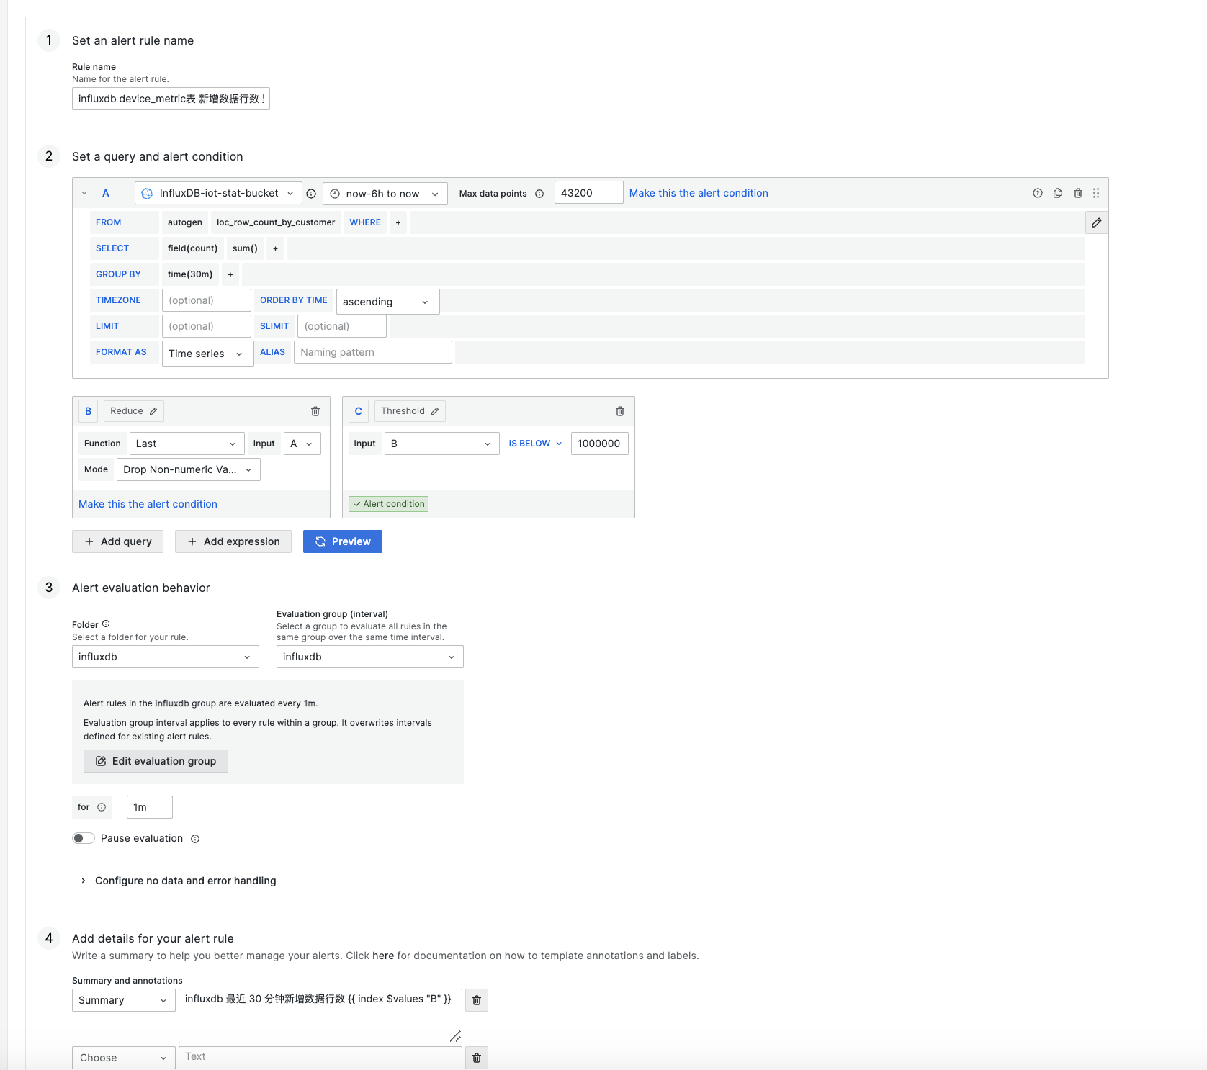Toggle raw query editor pencil icon

pyautogui.click(x=1096, y=222)
